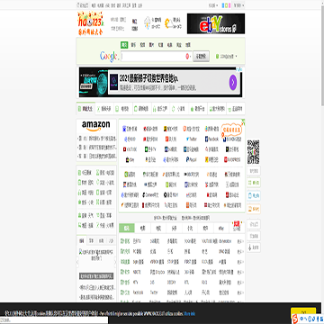The image size is (324, 324).
Task: Click the green corner icon on the sites panel
Action: pos(243,121)
